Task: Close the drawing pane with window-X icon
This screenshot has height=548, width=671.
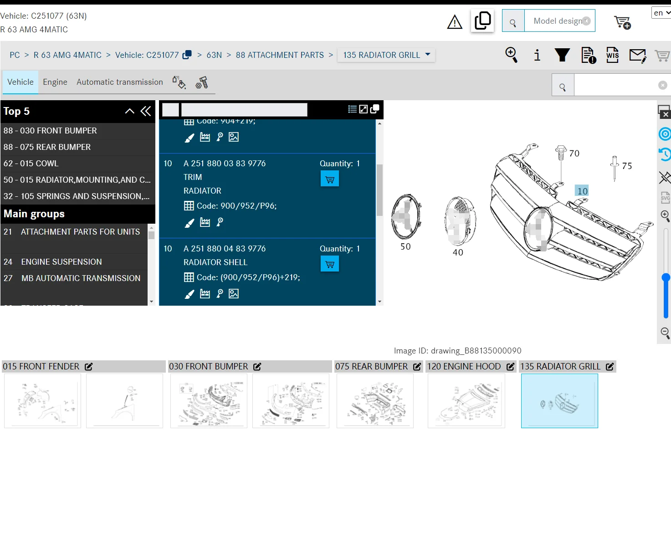Action: pos(664,112)
